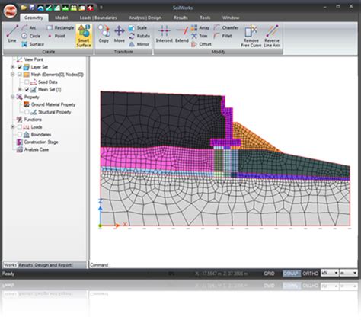Select the Line drawing tool
Image resolution: width=361 pixels, height=320 pixels.
(x=12, y=34)
